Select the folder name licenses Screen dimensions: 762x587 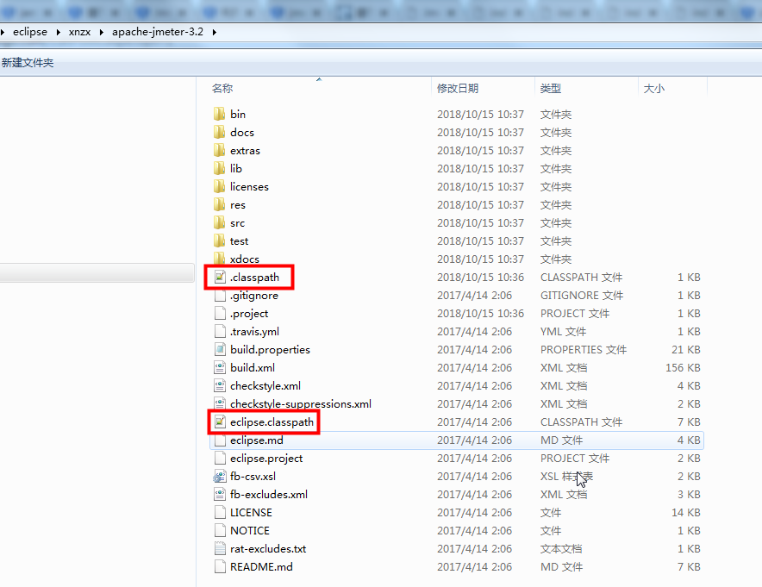[249, 186]
